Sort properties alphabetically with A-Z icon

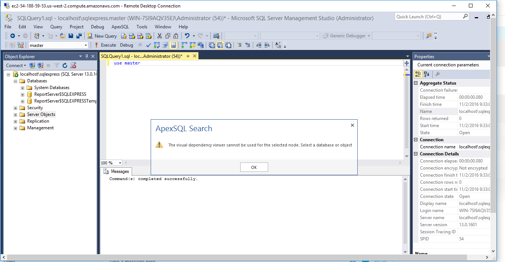[427, 74]
